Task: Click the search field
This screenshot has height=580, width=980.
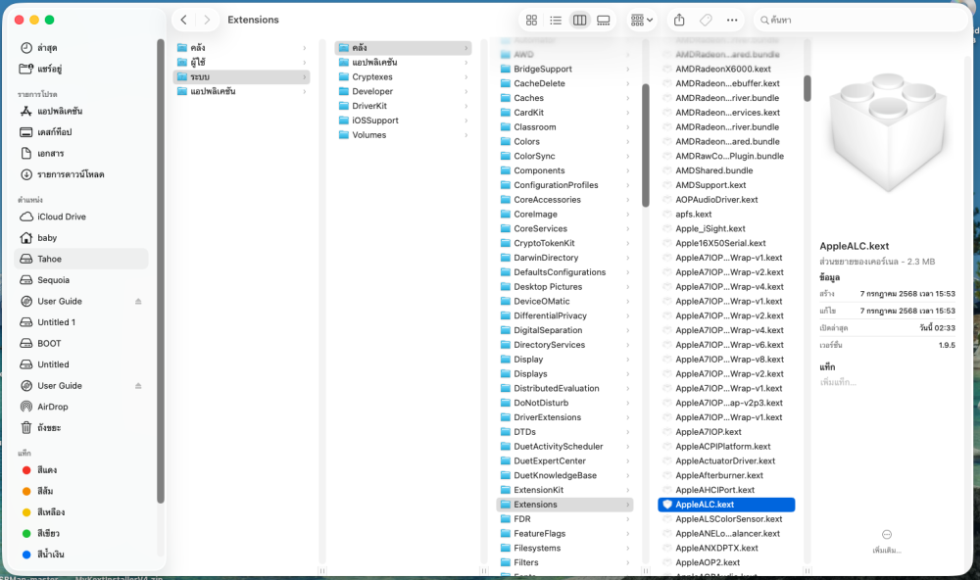Action: pos(859,20)
